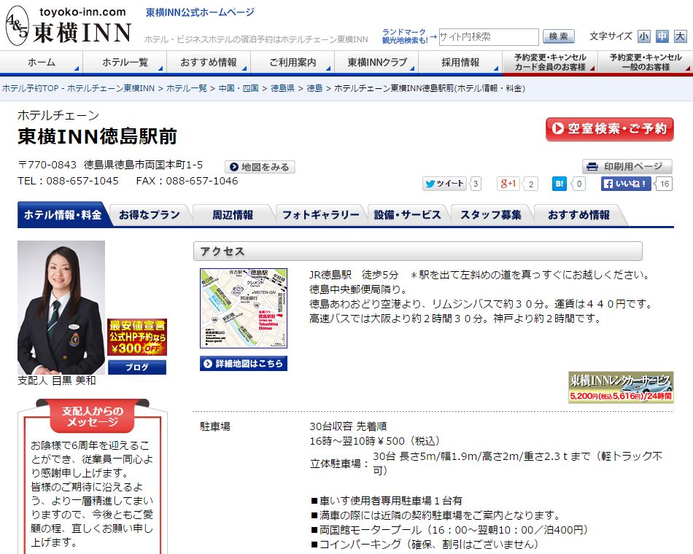
Task: Click breadcrumb 徳島県 link
Action: (x=282, y=88)
